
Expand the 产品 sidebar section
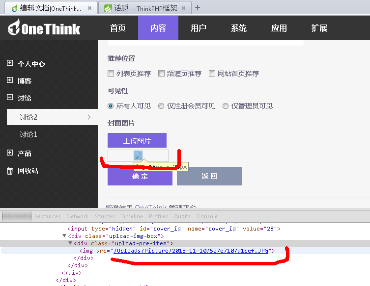10,153
